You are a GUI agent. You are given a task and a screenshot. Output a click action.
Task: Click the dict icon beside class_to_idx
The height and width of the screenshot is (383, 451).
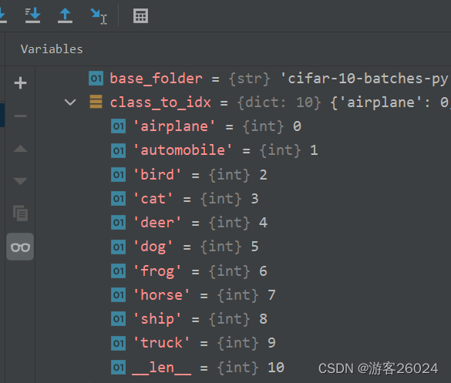pos(96,102)
